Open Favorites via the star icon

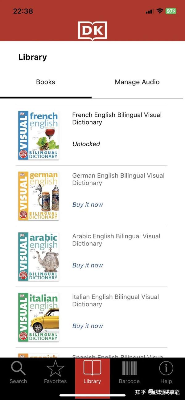point(55,368)
